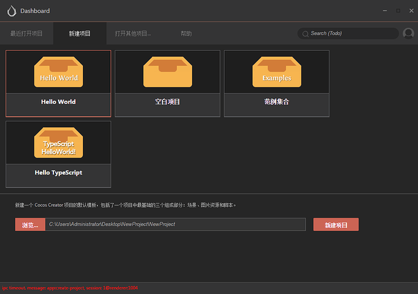The width and height of the screenshot is (418, 294).
Task: Focus the project path input field
Action: [176, 224]
